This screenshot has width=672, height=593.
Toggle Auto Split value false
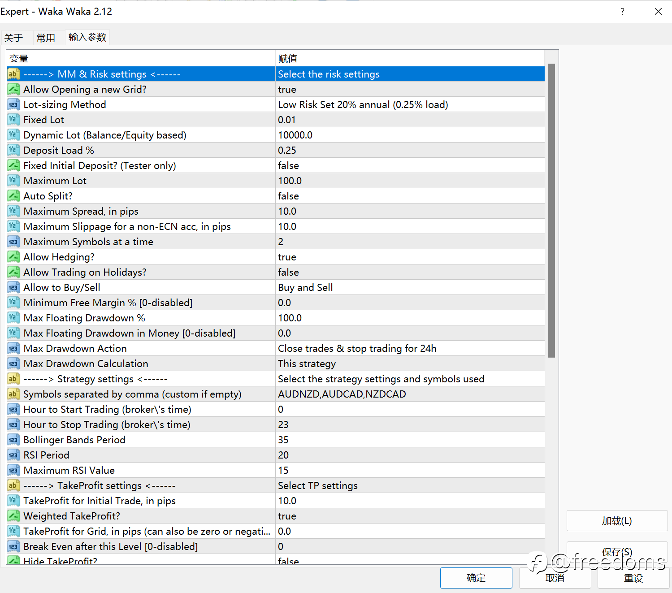[410, 196]
